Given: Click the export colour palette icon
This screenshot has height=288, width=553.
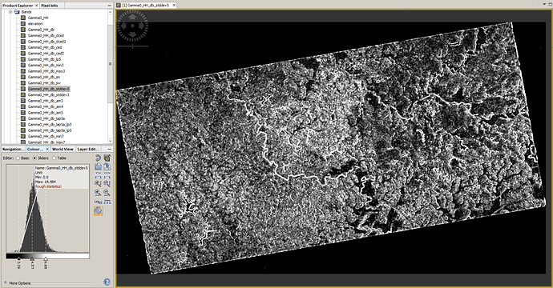Looking at the screenshot, I should point(107,166).
